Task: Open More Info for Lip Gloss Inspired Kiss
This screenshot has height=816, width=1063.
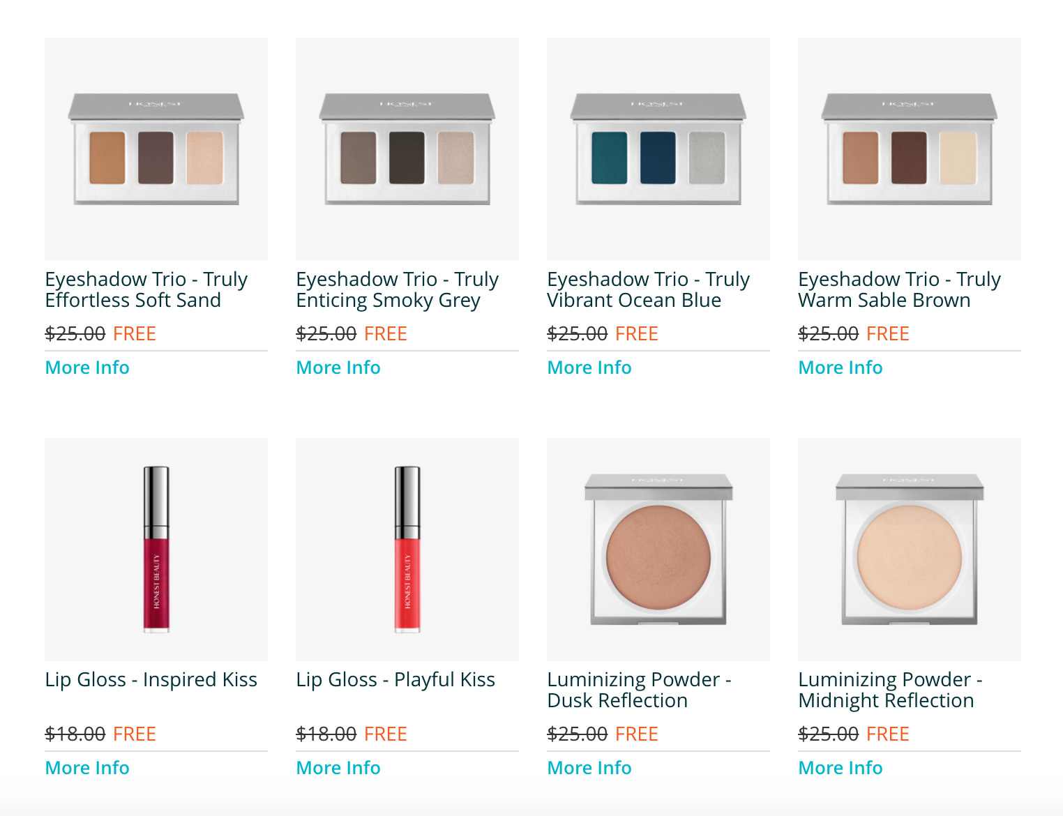Action: coord(87,768)
